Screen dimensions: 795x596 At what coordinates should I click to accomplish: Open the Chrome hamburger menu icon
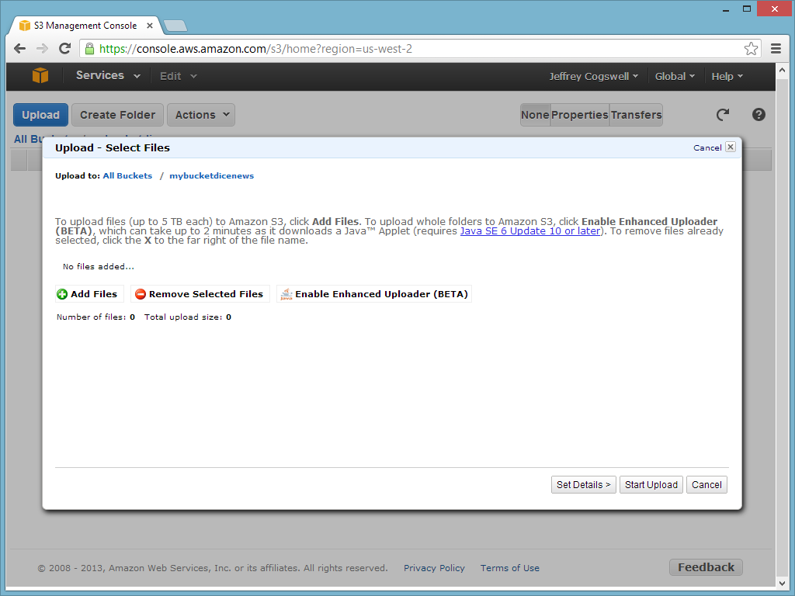[x=776, y=49]
